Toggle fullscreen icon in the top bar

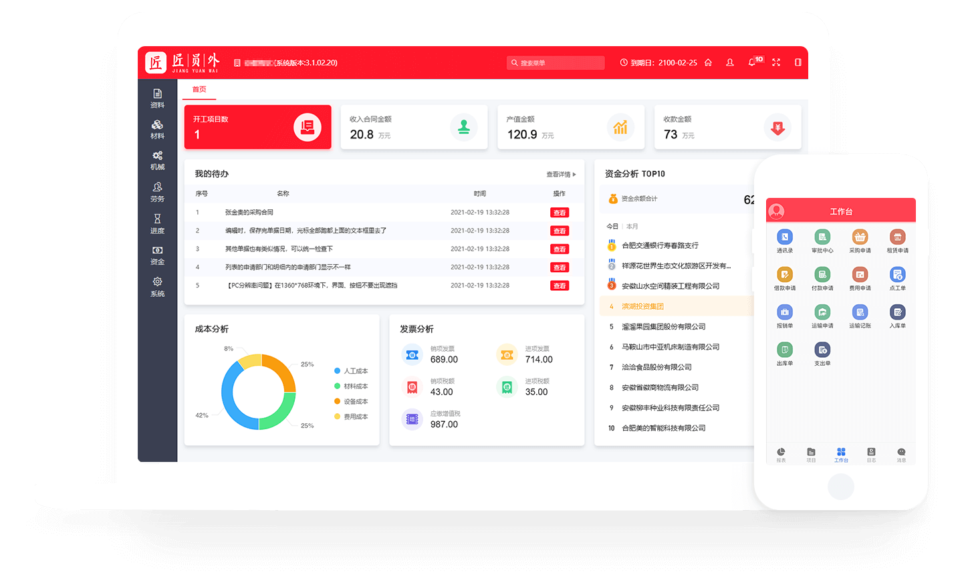click(776, 62)
